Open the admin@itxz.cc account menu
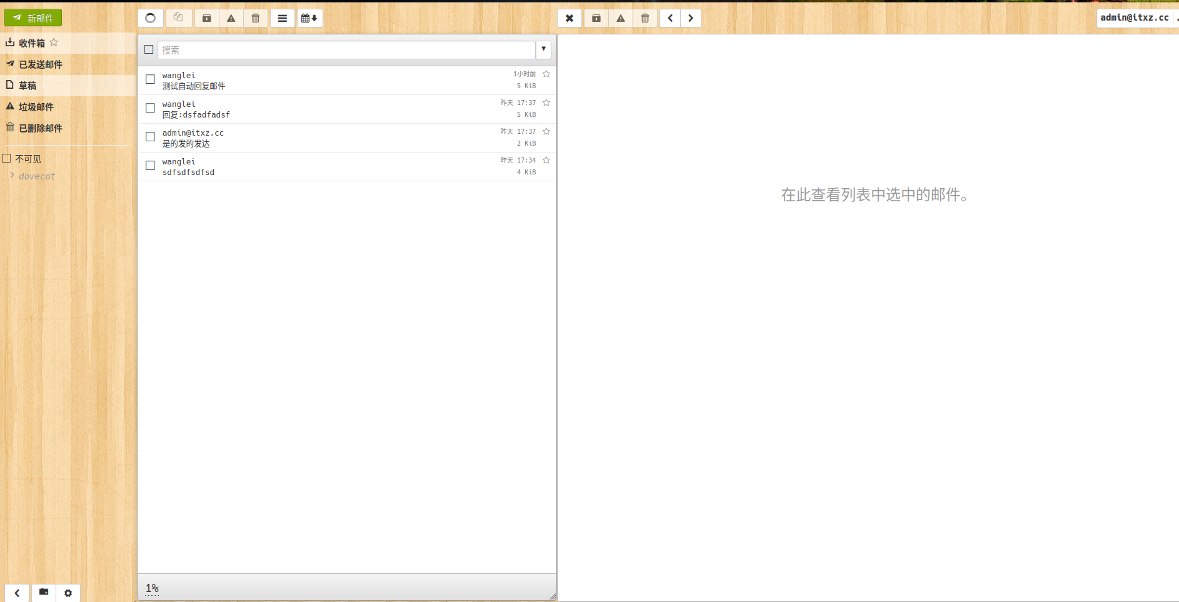This screenshot has width=1179, height=602. click(1135, 18)
